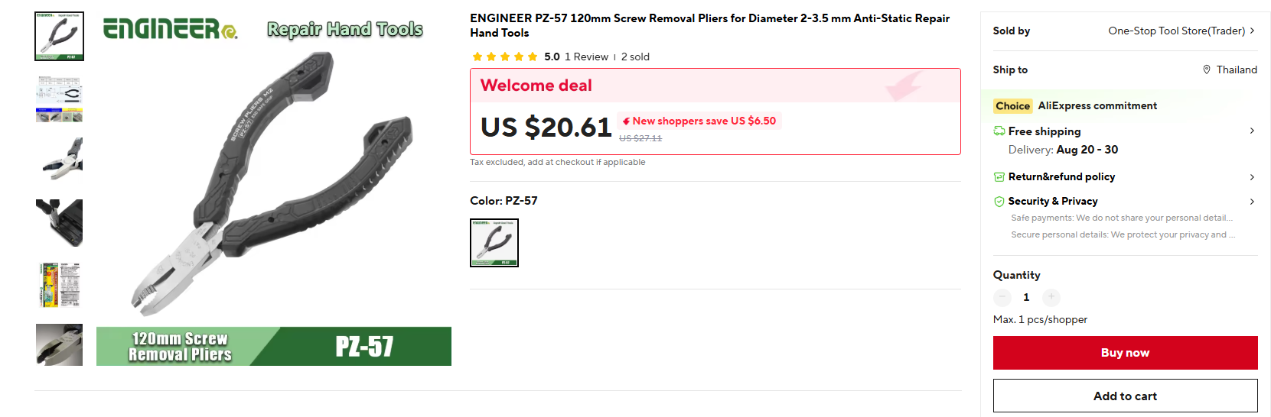Viewport: 1271px width, 417px height.
Task: Show the third thumbnail of open pliers
Action: coord(60,160)
